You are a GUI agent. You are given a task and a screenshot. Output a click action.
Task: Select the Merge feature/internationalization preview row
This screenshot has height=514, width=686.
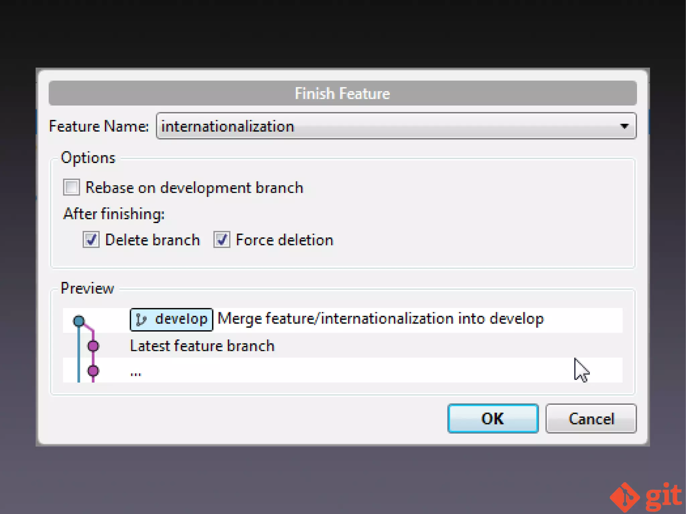click(381, 319)
